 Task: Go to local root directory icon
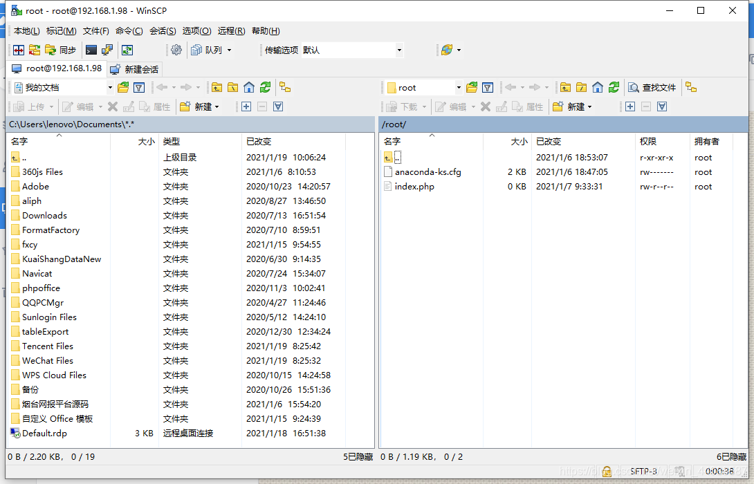[232, 88]
